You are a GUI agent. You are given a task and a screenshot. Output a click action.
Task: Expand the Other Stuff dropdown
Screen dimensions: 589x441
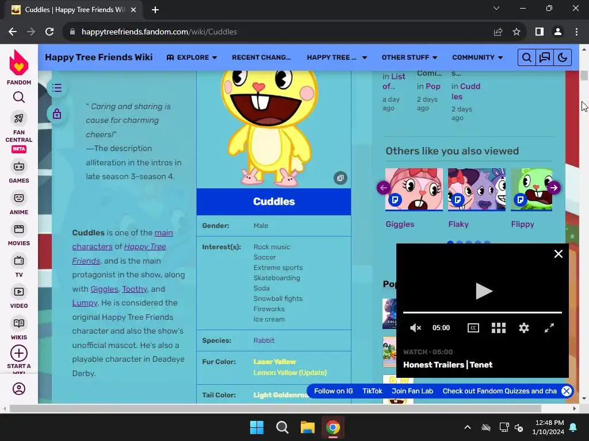[410, 57]
